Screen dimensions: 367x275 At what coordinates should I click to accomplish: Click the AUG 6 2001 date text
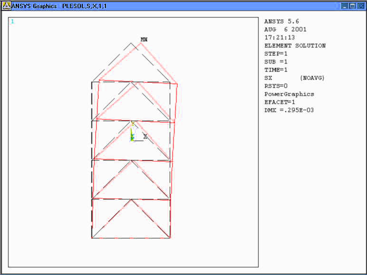(285, 29)
